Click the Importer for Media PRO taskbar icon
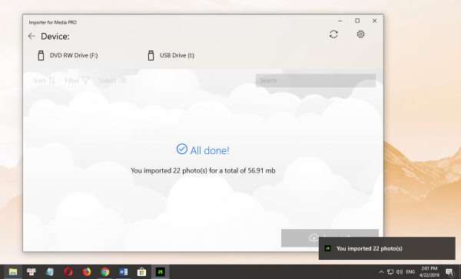This screenshot has height=279, width=461. point(161,272)
